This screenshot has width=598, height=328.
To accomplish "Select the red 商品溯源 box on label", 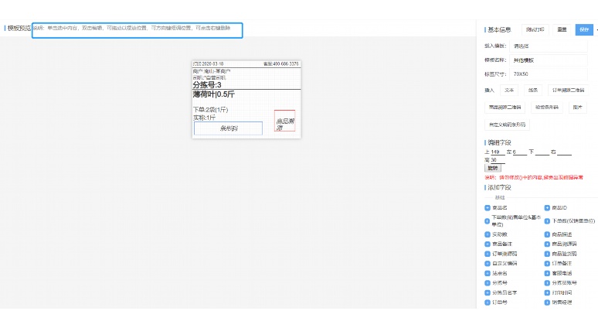I will [284, 121].
